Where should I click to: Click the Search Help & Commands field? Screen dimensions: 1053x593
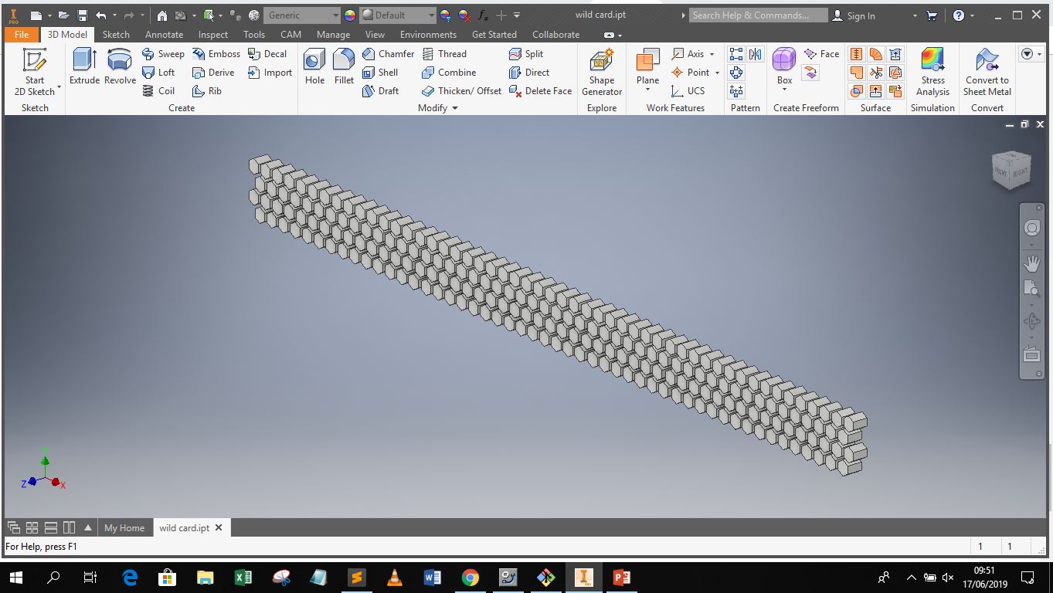tap(758, 15)
